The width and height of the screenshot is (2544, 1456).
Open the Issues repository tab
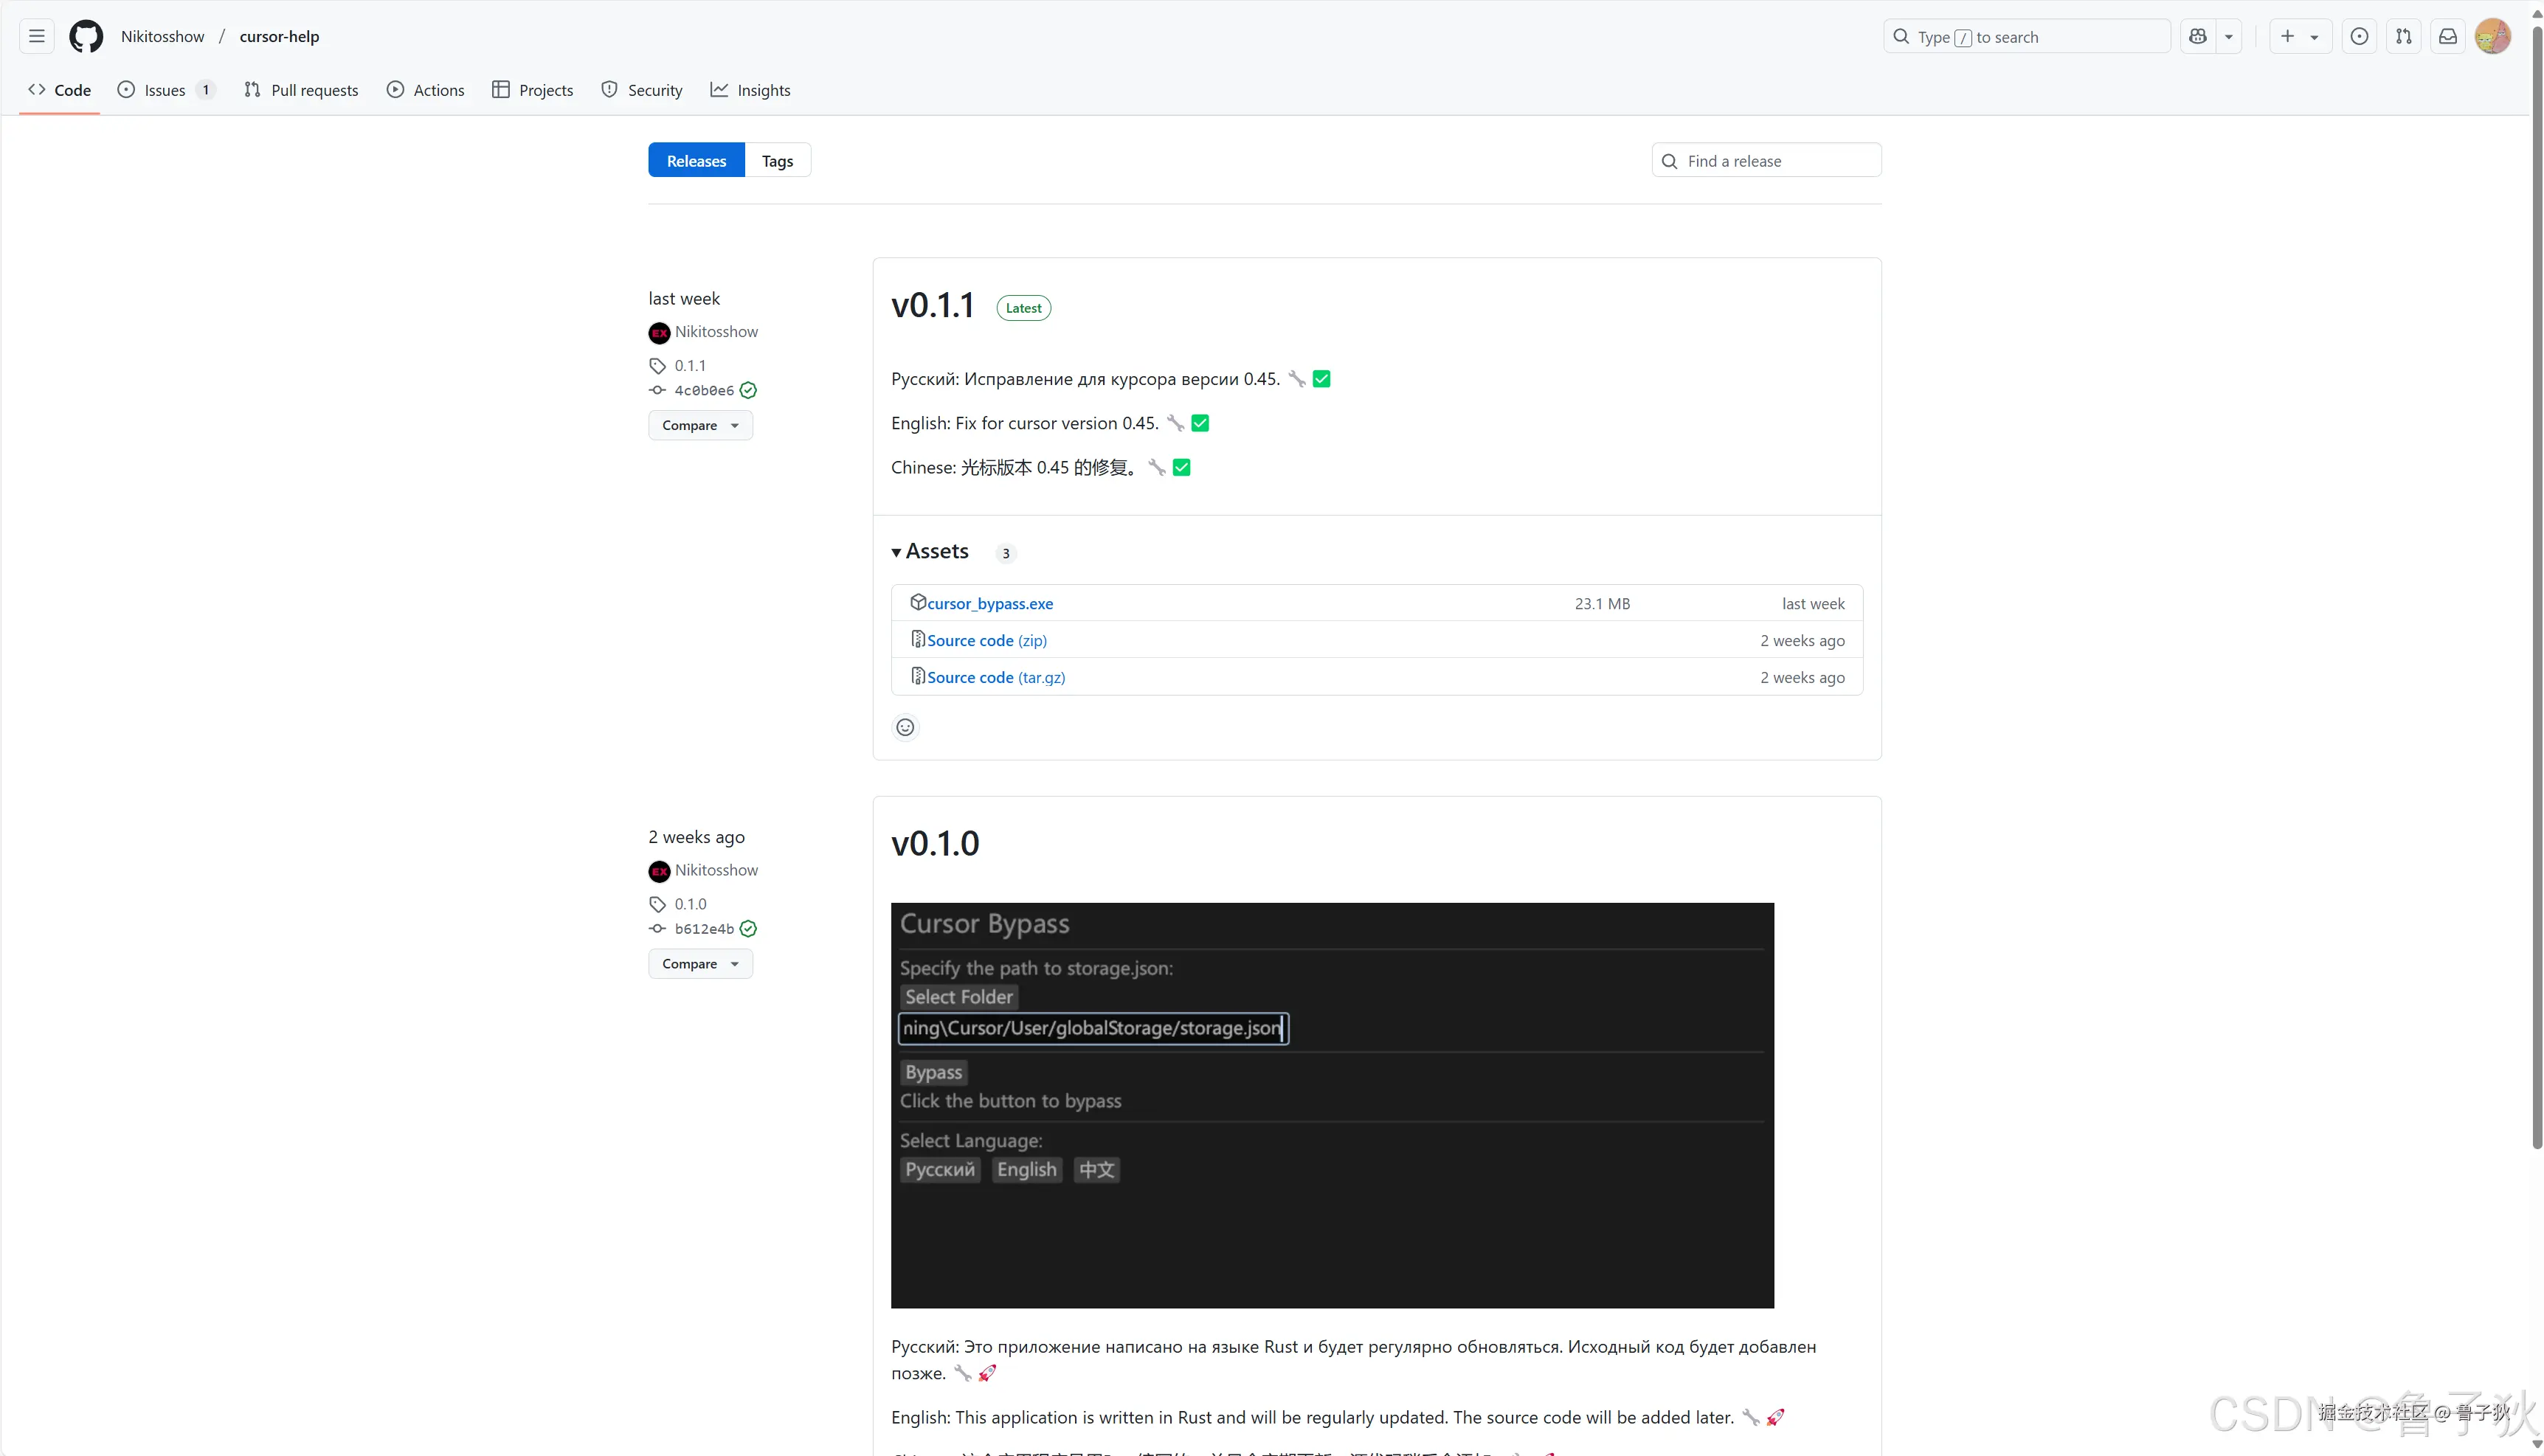click(165, 90)
